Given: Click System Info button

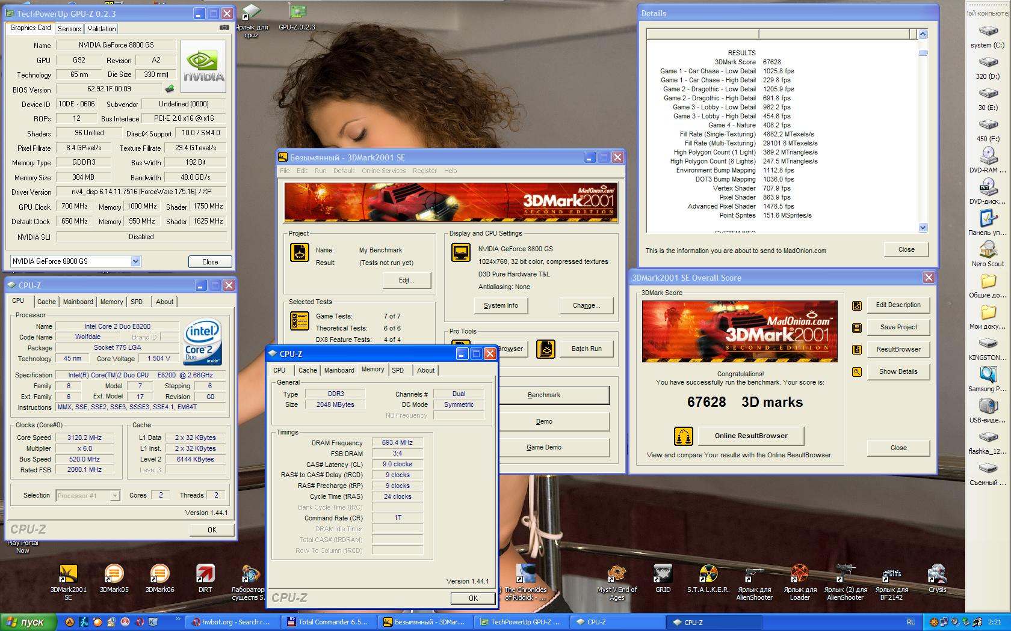Looking at the screenshot, I should [501, 305].
